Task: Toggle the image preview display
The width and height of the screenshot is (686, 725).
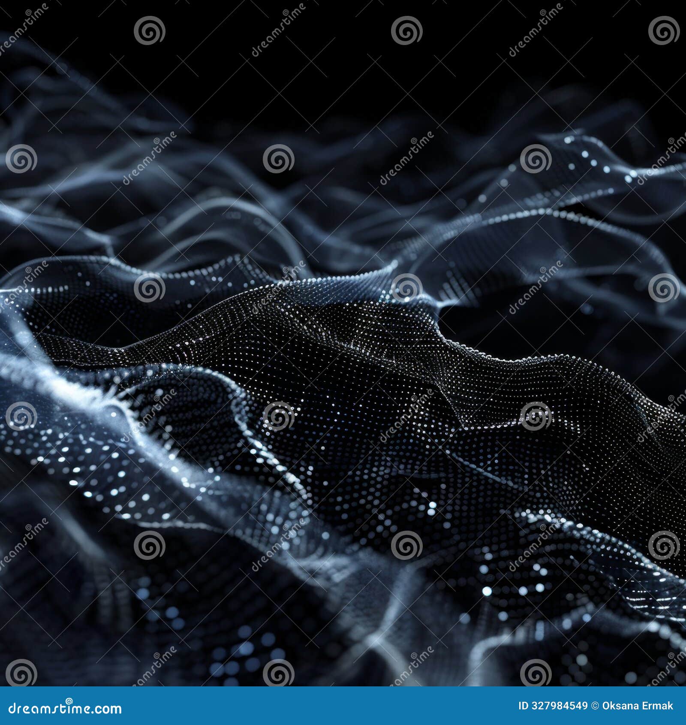Action: [343, 343]
